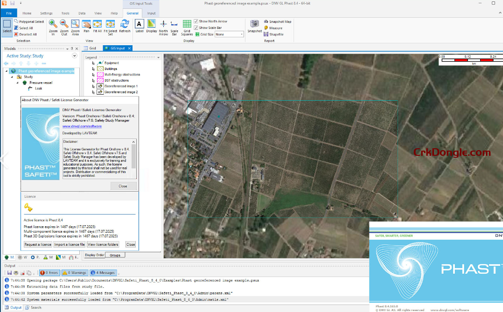Open the Settings ribbon tab

pyautogui.click(x=46, y=13)
